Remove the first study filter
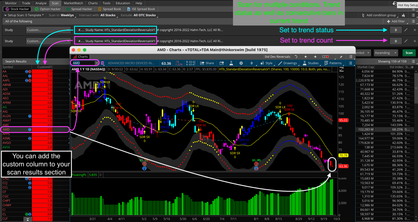The height and width of the screenshot is (222, 418). [x=415, y=30]
